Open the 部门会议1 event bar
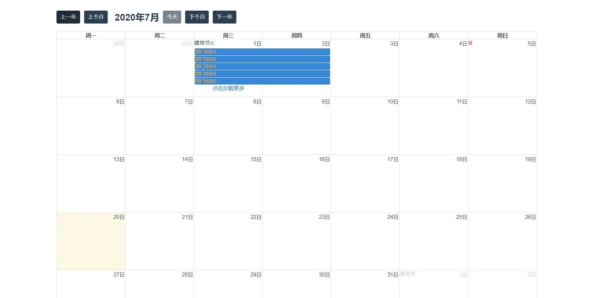 click(x=262, y=52)
